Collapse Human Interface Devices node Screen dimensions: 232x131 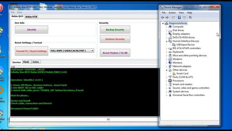point(167,41)
